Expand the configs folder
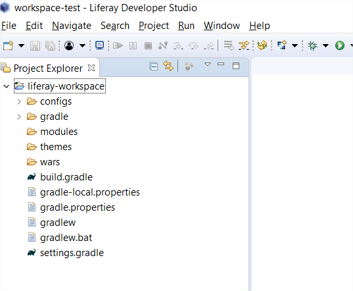Viewport: 353px width, 291px height. pyautogui.click(x=19, y=101)
